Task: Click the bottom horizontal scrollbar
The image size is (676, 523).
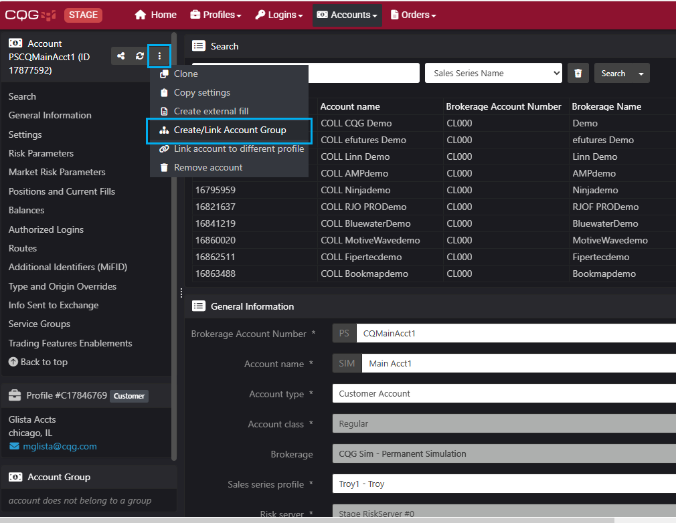Action: click(x=307, y=520)
